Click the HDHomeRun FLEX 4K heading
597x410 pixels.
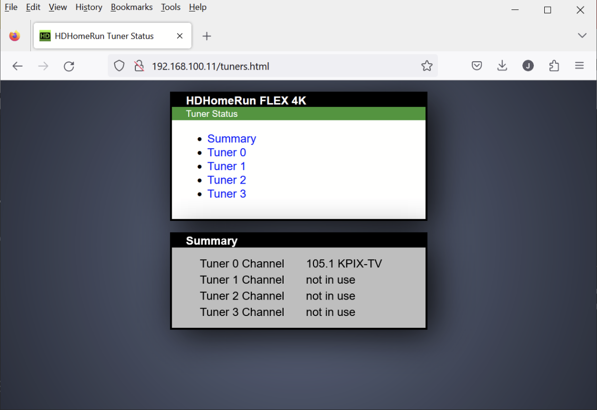[x=246, y=101]
